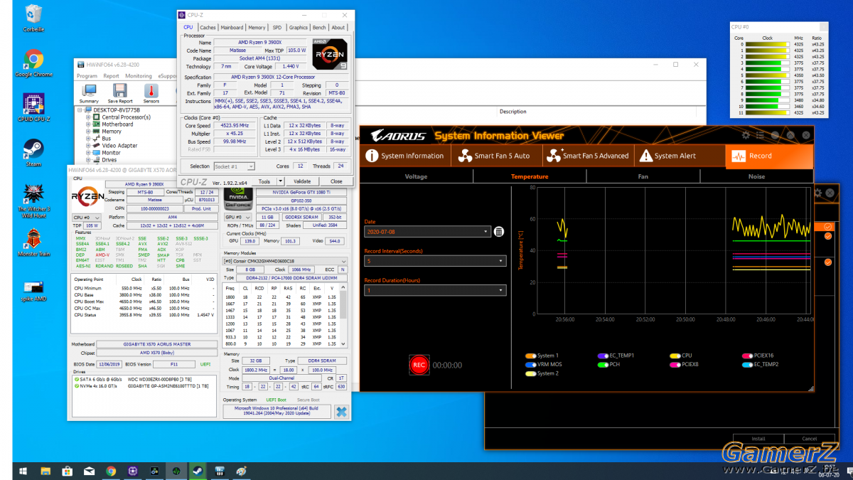Select the DESKTOP-8VI775B root tree node
This screenshot has height=480, width=853.
click(117, 110)
